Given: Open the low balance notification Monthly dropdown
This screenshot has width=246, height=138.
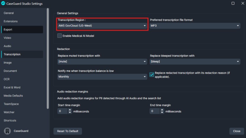Looking at the screenshot, I should 102,77.
